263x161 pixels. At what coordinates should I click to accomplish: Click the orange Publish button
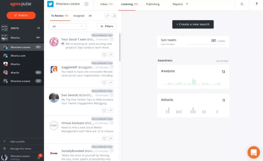click(x=21, y=15)
